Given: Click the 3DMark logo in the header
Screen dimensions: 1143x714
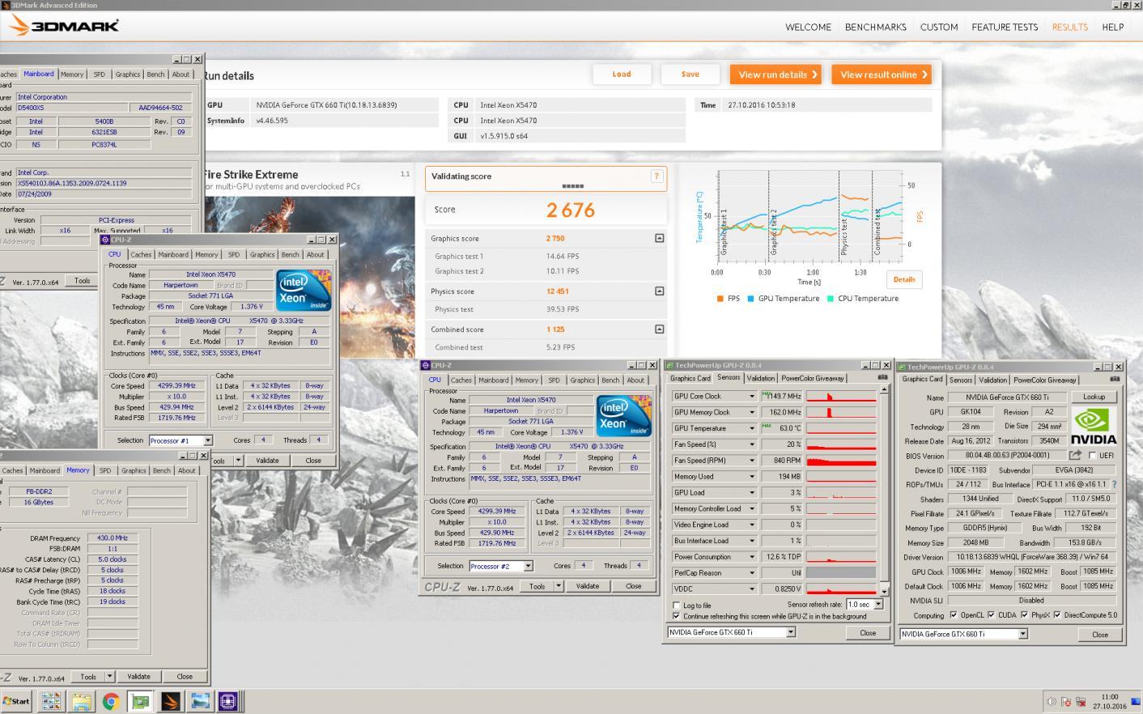Looking at the screenshot, I should 64,26.
